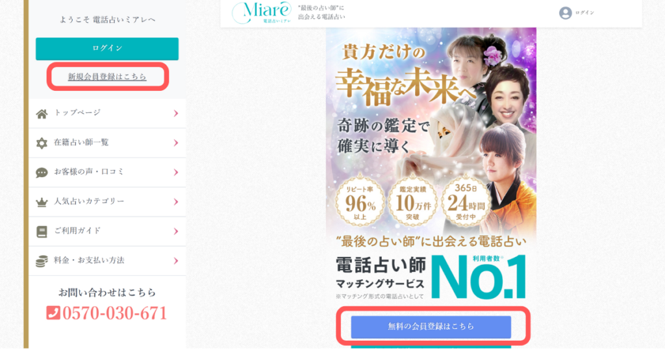The width and height of the screenshot is (665, 355).
Task: Click the crown icon for 人気占いカテゴリー
Action: pos(42,202)
